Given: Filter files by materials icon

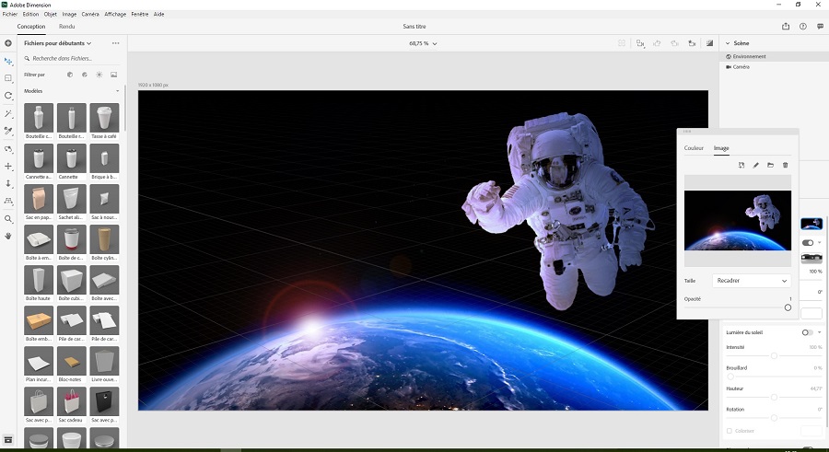Looking at the screenshot, I should pyautogui.click(x=85, y=75).
